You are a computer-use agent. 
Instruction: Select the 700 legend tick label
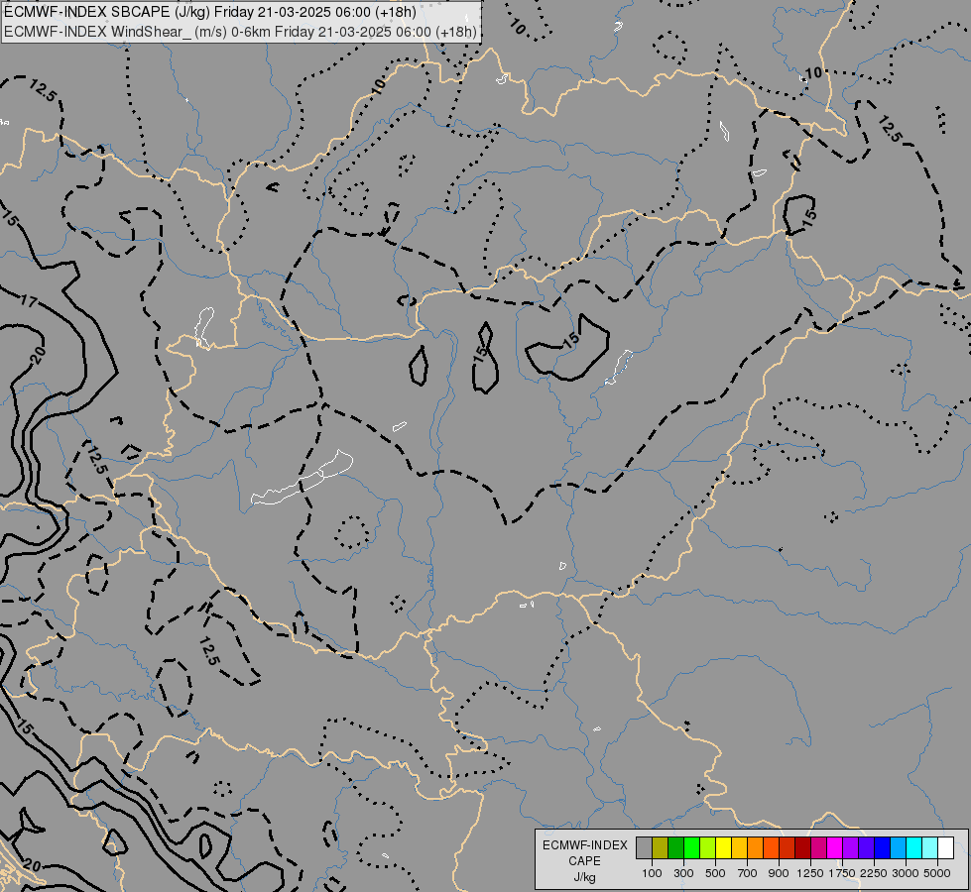coord(748,873)
